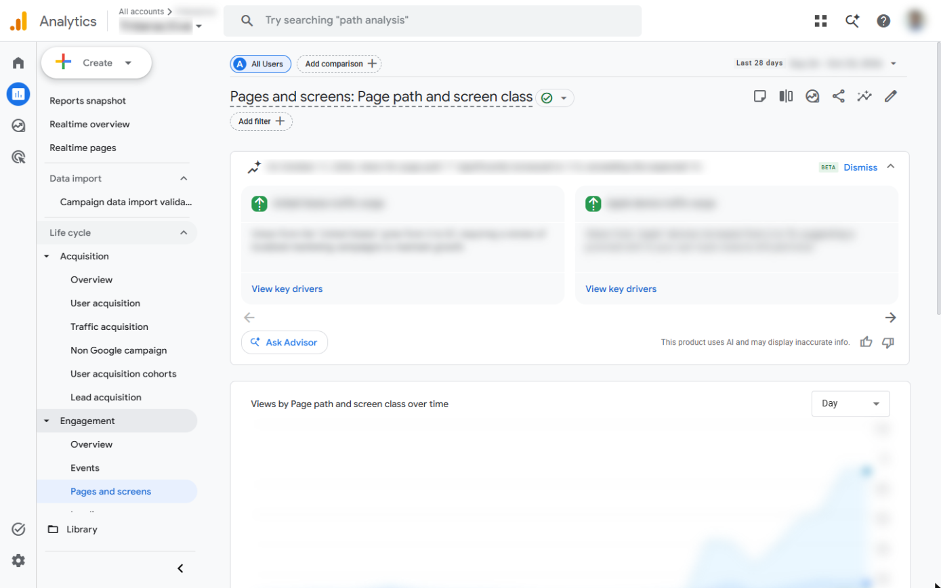This screenshot has height=588, width=941.
Task: Open the Reports icon in left rail
Action: [18, 94]
